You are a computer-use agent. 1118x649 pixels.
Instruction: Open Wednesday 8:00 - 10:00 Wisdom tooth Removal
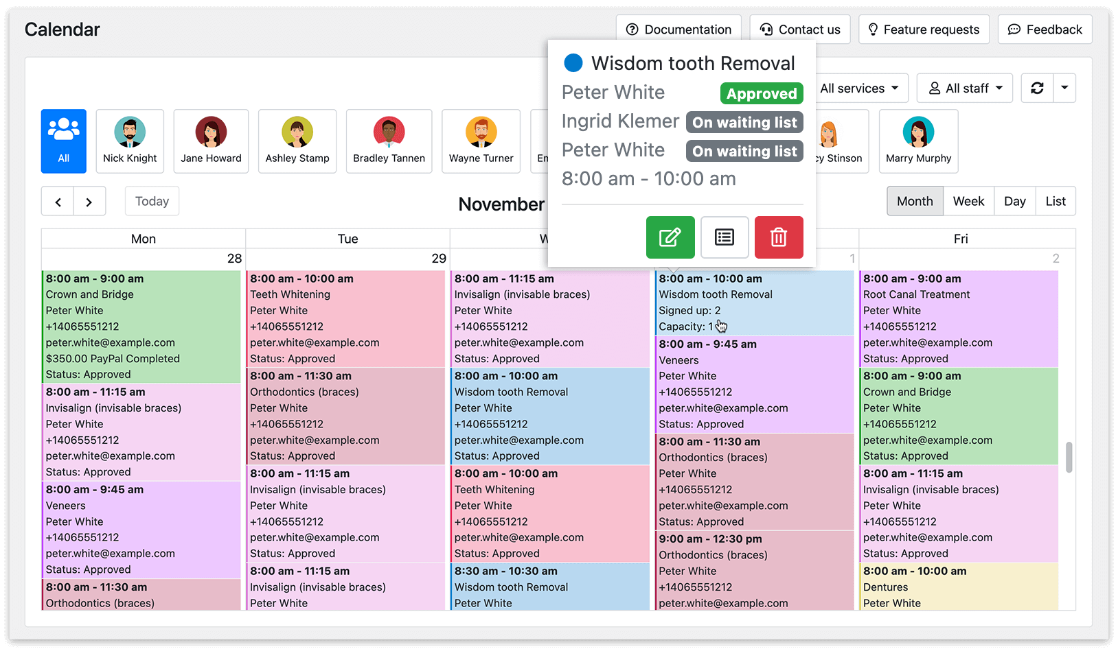click(x=550, y=416)
